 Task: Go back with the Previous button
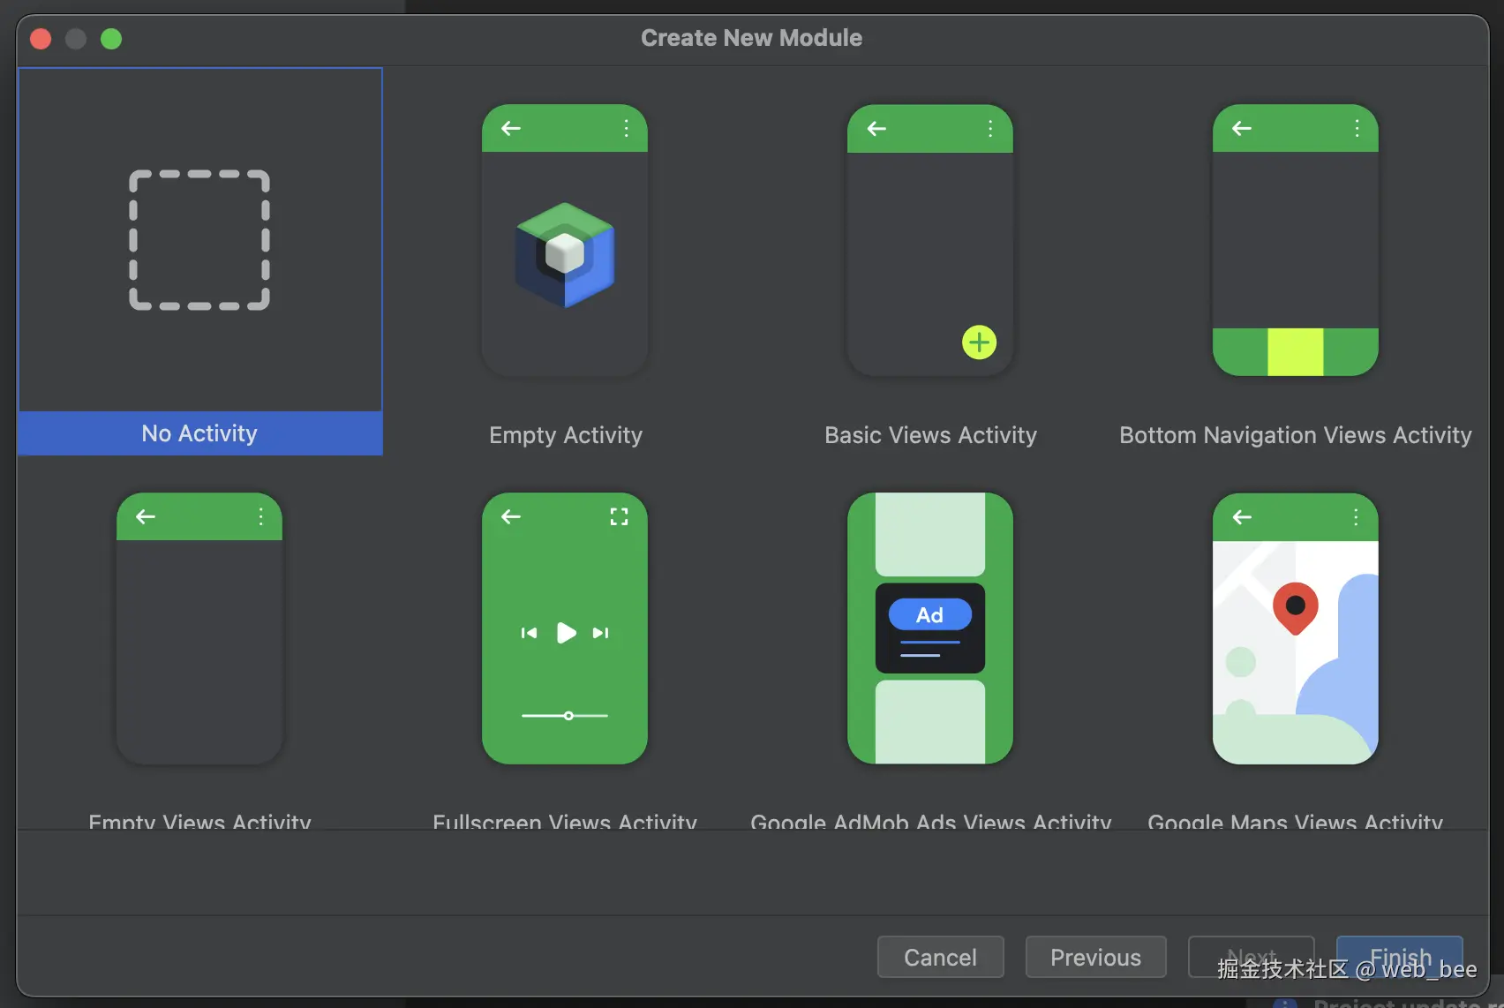pyautogui.click(x=1096, y=957)
